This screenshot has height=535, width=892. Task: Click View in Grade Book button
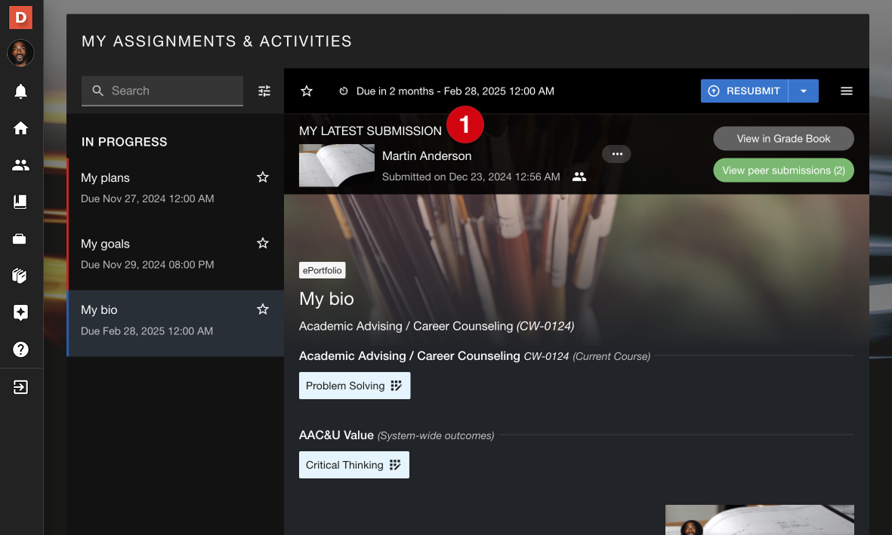point(783,139)
